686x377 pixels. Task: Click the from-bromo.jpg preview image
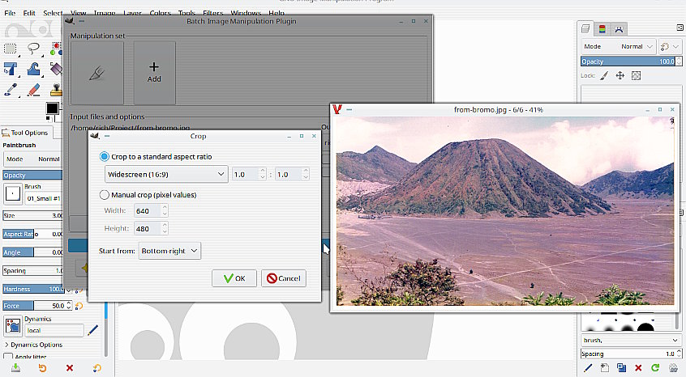505,211
